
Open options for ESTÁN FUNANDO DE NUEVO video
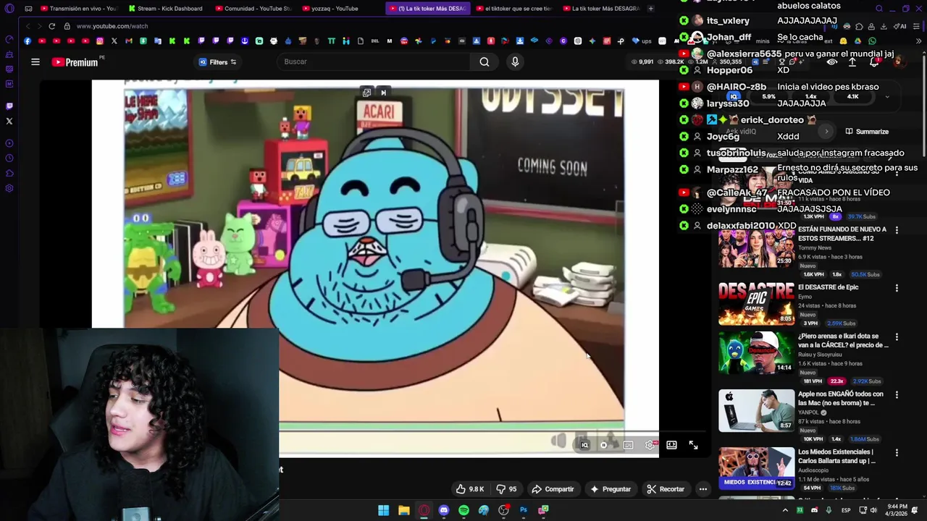point(897,230)
